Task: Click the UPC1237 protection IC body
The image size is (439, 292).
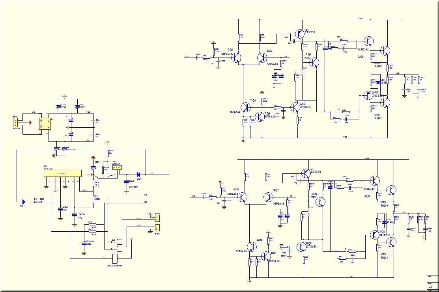Action: pos(62,173)
